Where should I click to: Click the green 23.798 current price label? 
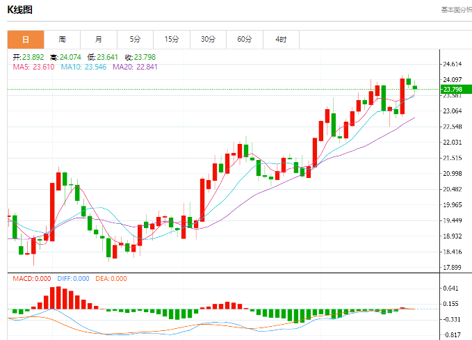(x=456, y=90)
